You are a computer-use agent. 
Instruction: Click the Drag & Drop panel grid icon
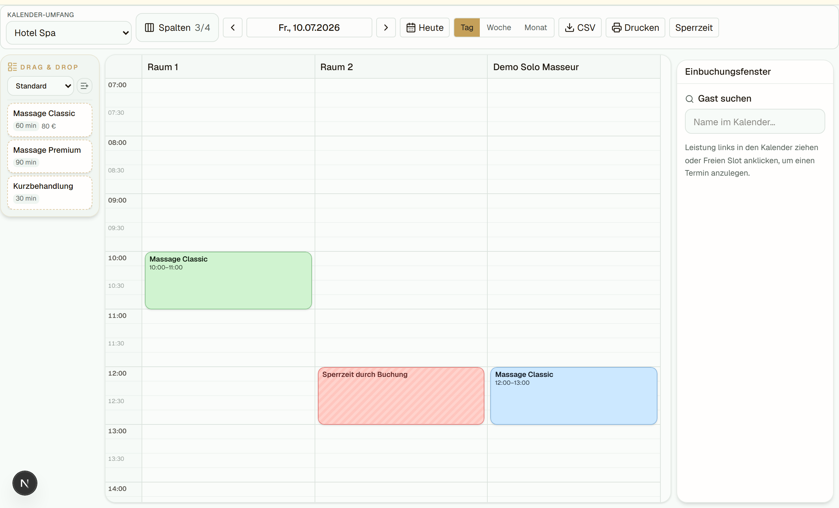12,67
